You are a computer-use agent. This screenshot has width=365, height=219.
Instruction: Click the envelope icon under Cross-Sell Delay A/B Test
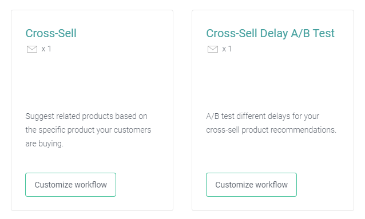212,49
